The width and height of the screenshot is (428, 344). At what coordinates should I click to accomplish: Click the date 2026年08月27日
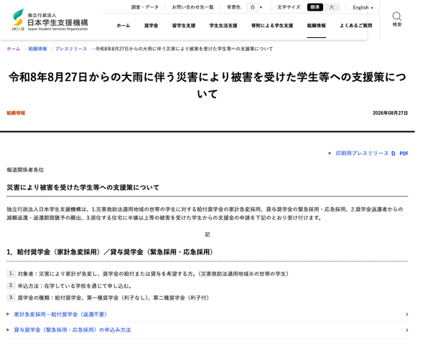391,113
